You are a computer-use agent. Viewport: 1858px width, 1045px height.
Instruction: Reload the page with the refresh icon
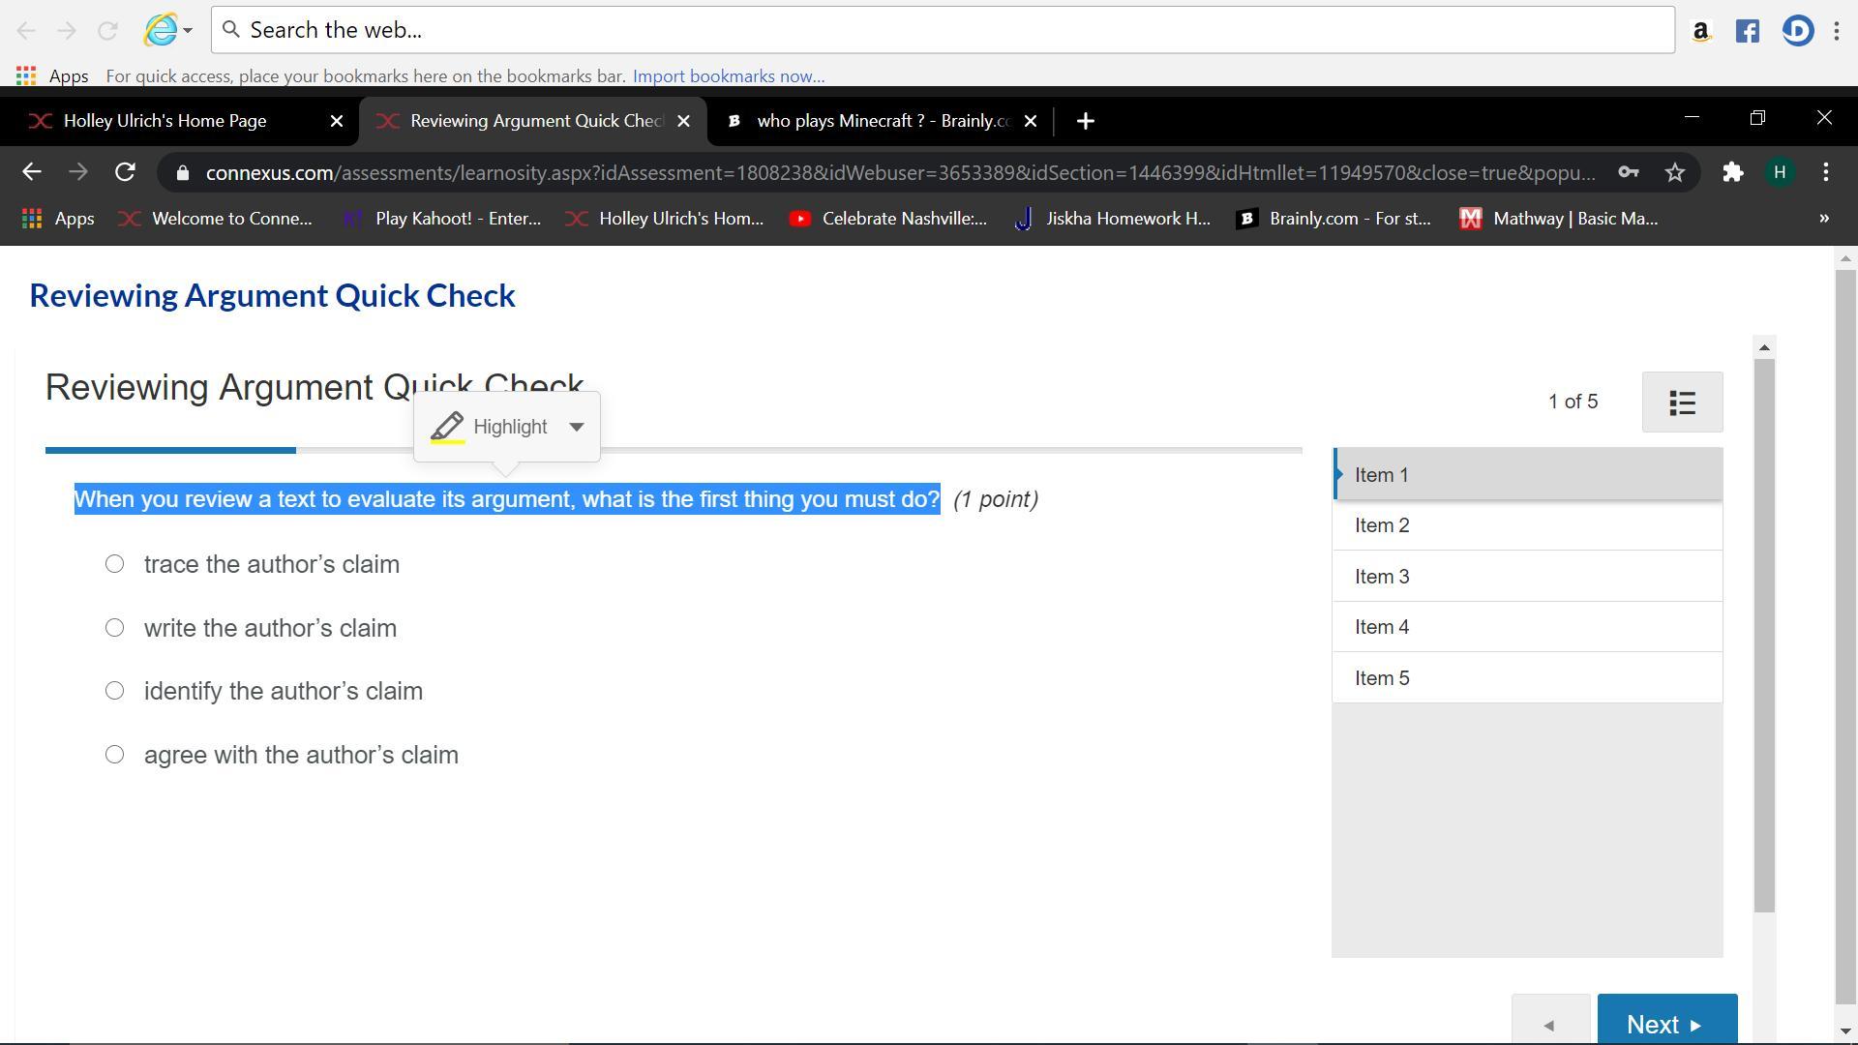pos(125,173)
